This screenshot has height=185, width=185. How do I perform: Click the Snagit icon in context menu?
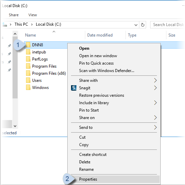(74, 88)
